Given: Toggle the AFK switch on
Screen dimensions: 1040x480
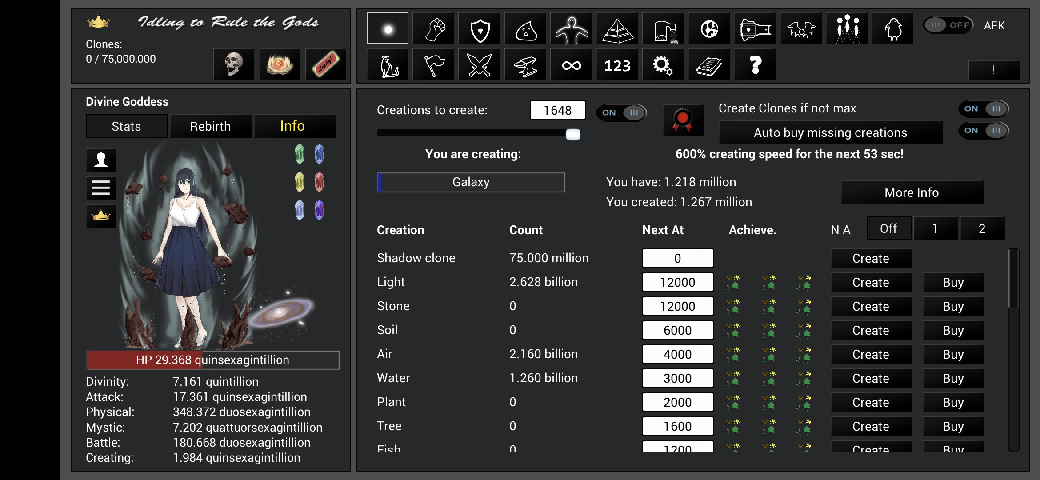Looking at the screenshot, I should click(948, 25).
